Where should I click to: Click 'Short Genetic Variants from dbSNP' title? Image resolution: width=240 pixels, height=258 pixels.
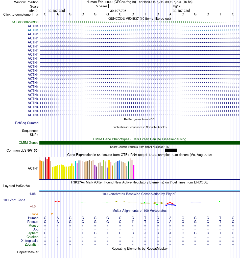click(139, 147)
